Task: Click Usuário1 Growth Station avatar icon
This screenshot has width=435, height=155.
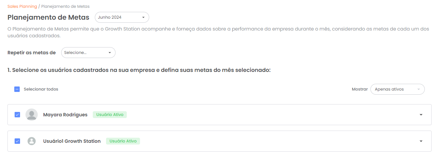Action: [x=32, y=141]
